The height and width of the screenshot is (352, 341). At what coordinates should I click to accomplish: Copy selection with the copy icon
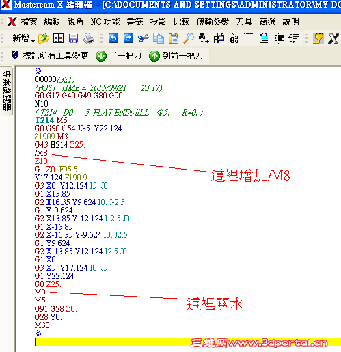pos(159,38)
